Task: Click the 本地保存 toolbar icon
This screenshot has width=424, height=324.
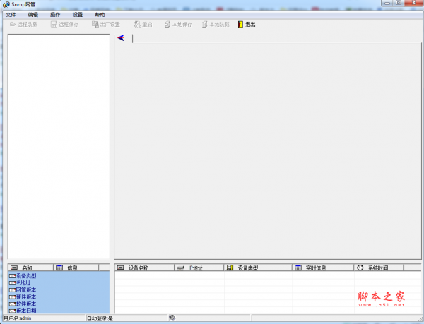Action: (x=167, y=24)
